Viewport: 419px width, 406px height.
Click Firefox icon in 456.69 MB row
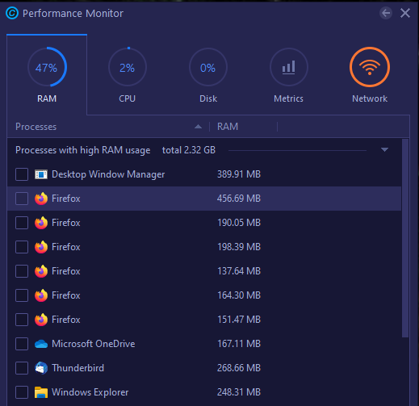coord(41,199)
